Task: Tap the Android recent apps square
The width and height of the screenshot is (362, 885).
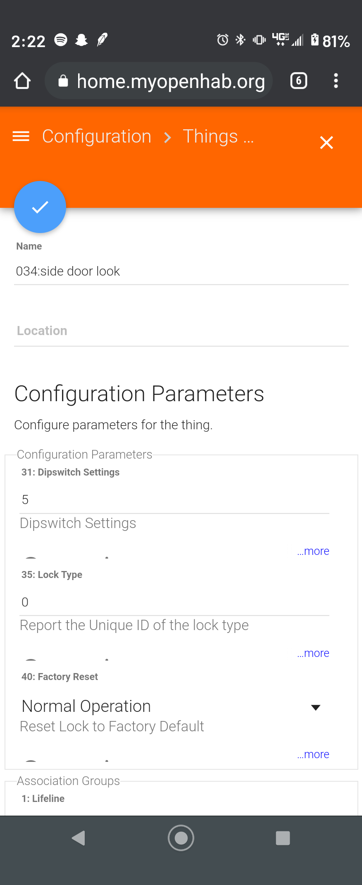Action: 283,838
